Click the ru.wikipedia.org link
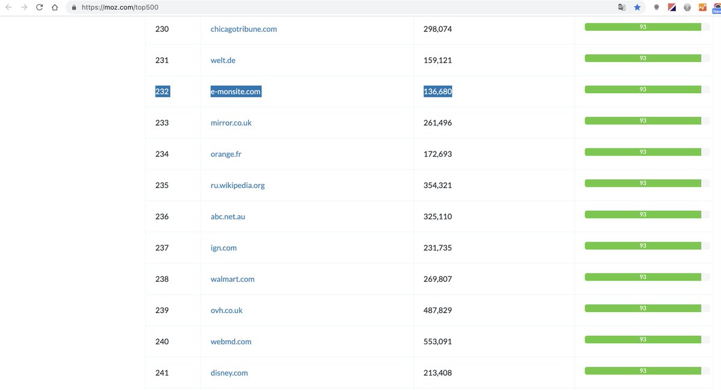 point(237,184)
